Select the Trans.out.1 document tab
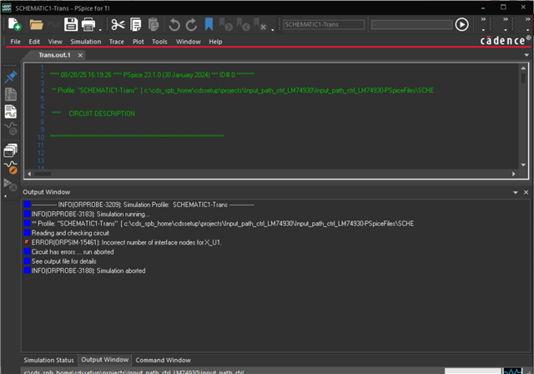 54,55
